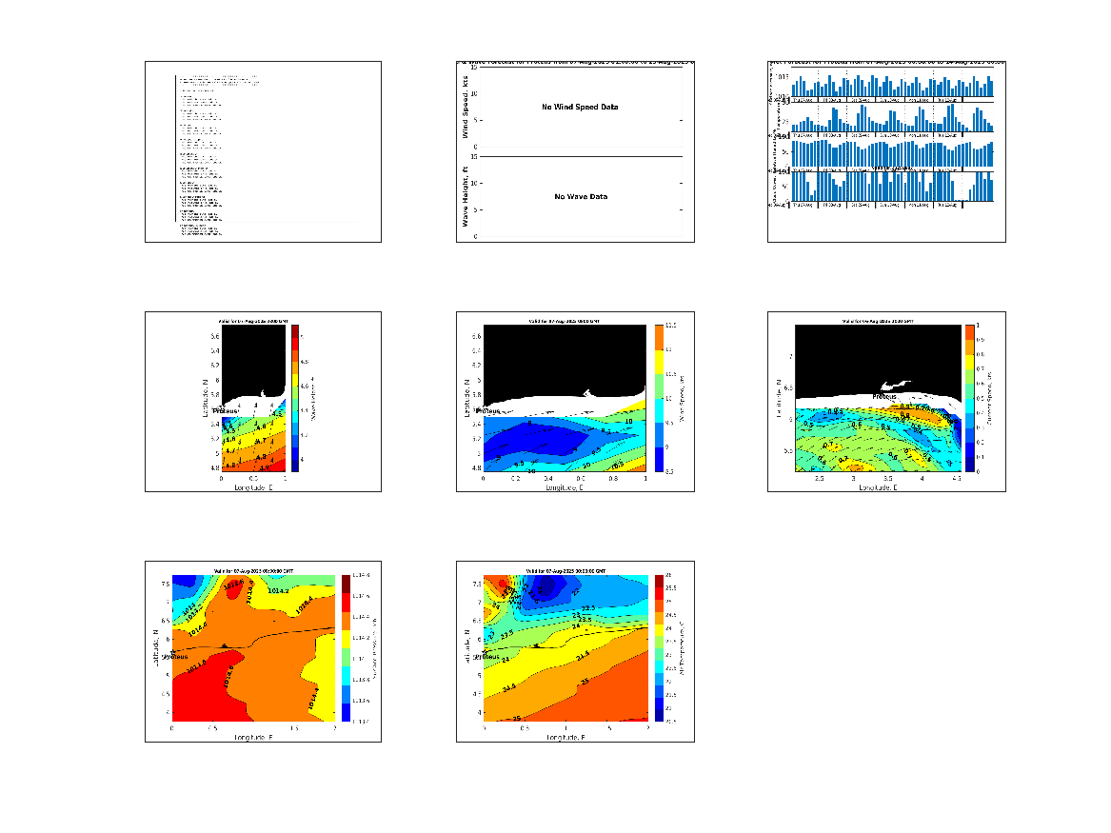Image resolution: width=1111 pixels, height=833 pixels.
Task: Click the pressure map color bar
Action: tap(346, 648)
